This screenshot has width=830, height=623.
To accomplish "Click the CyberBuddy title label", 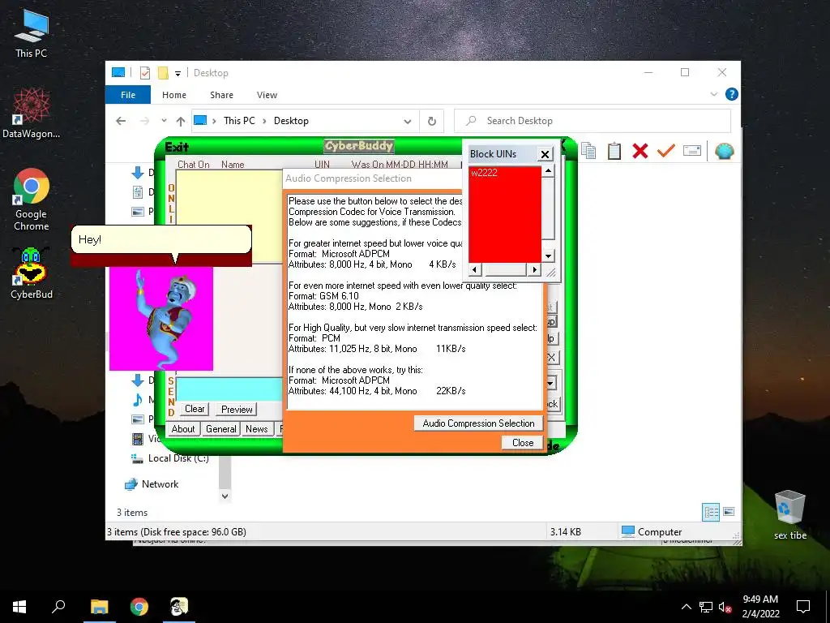I will coord(359,146).
